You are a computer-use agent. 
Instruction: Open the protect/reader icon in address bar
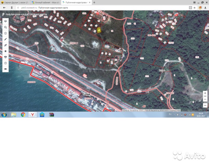[x=191, y=8]
